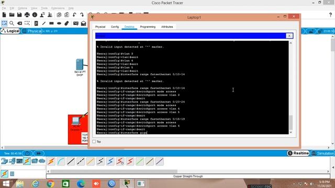This screenshot has width=335, height=188.
Task: Choose the Copper Cross-Over dashed cable
Action: coord(81,161)
